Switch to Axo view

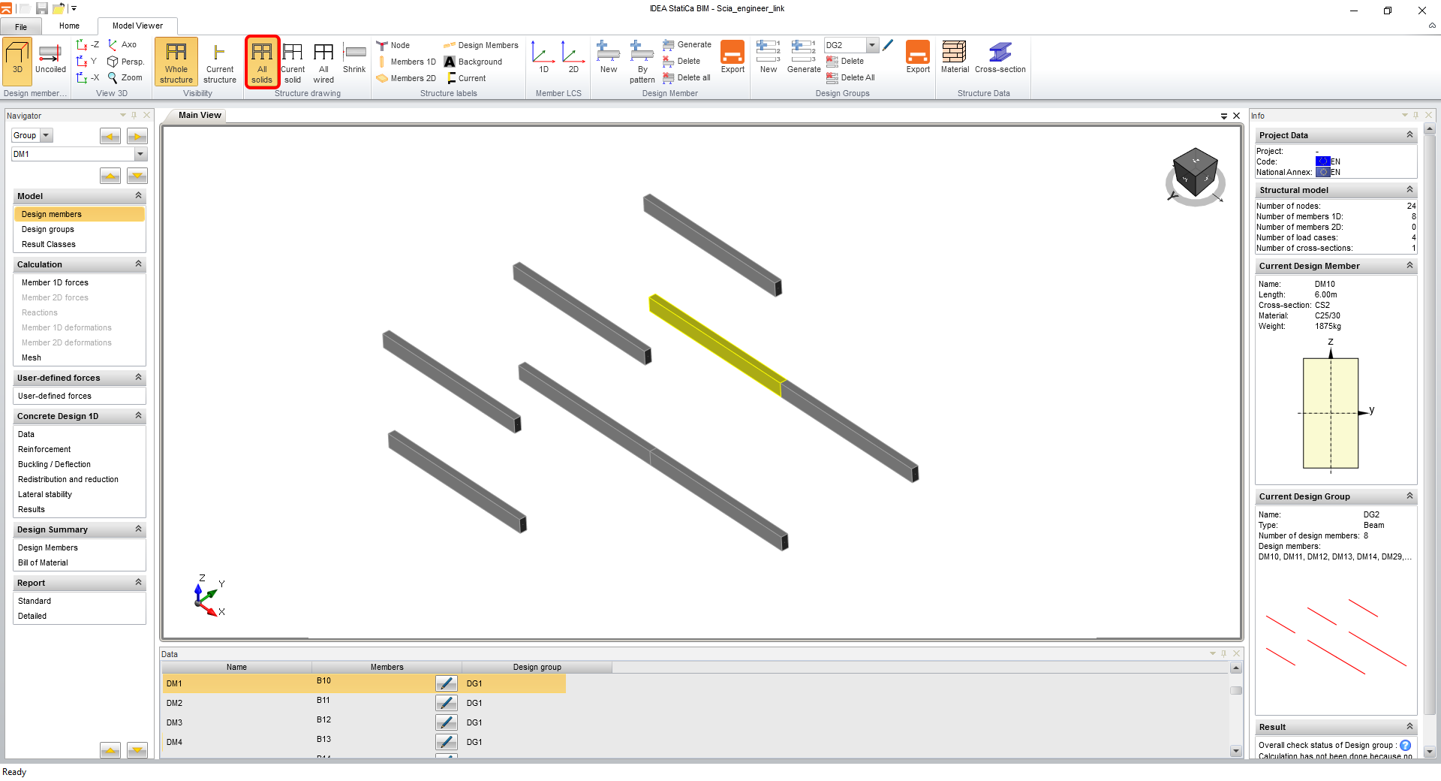click(x=122, y=45)
